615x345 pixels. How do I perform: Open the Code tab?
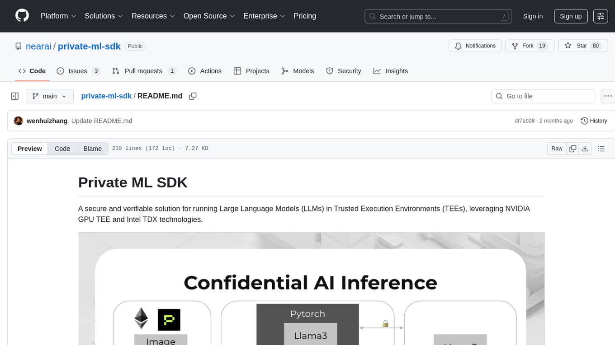(32, 71)
